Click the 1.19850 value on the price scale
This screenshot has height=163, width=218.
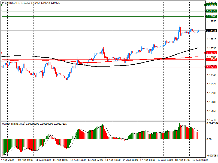coord(212,22)
